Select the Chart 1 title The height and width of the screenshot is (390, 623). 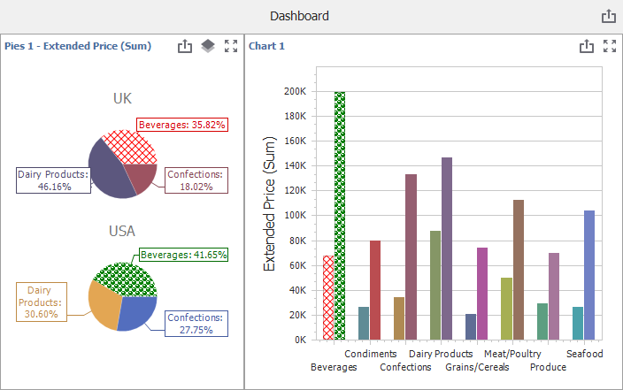coord(266,46)
